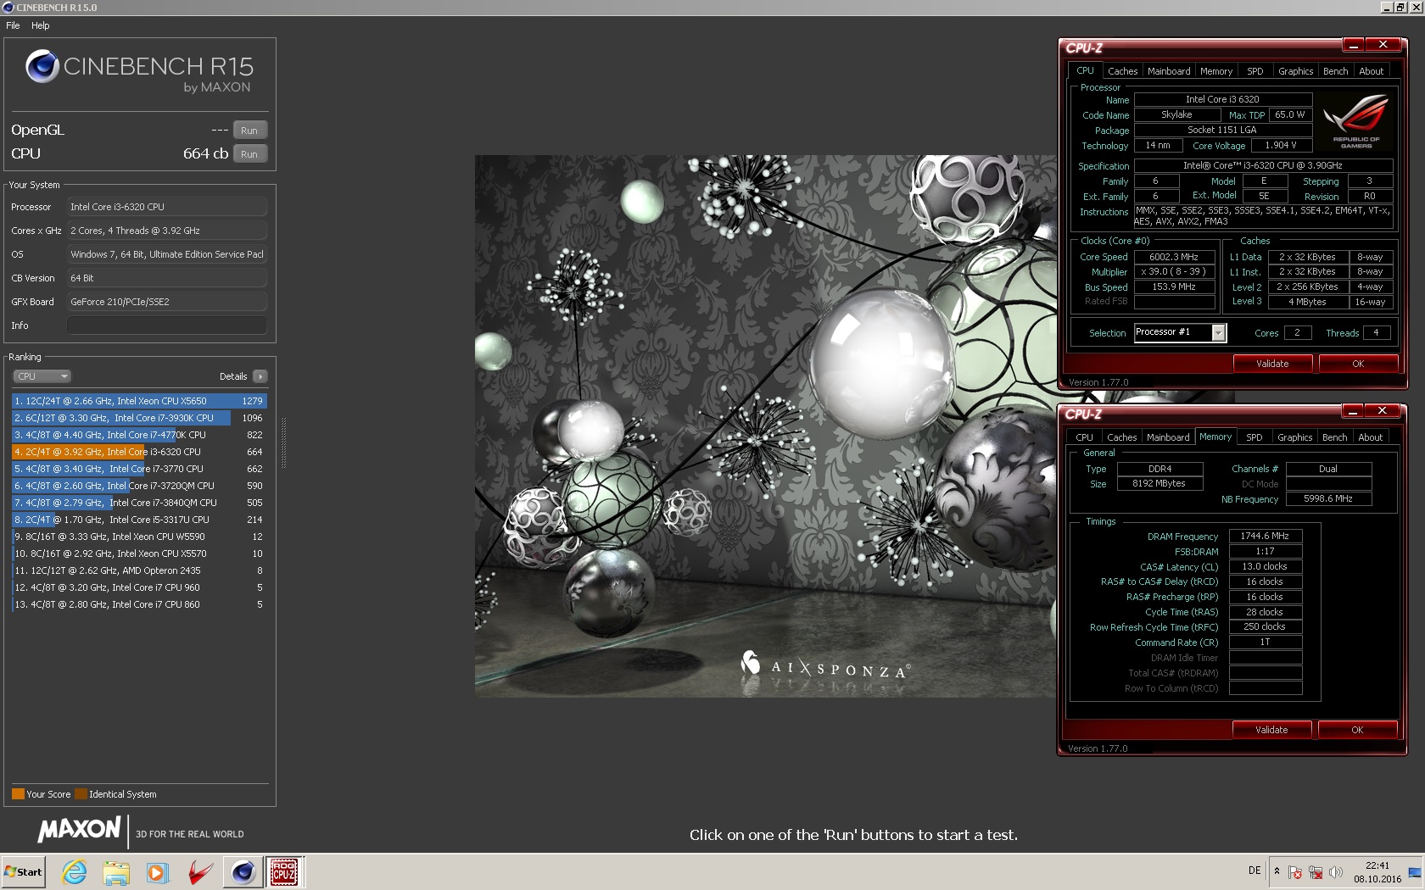Open the Processor #1 selection dropdown
The width and height of the screenshot is (1425, 890).
click(1180, 332)
